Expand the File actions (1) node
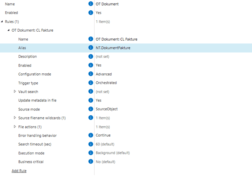Image resolution: width=252 pixels, height=178 pixels. (x=15, y=127)
